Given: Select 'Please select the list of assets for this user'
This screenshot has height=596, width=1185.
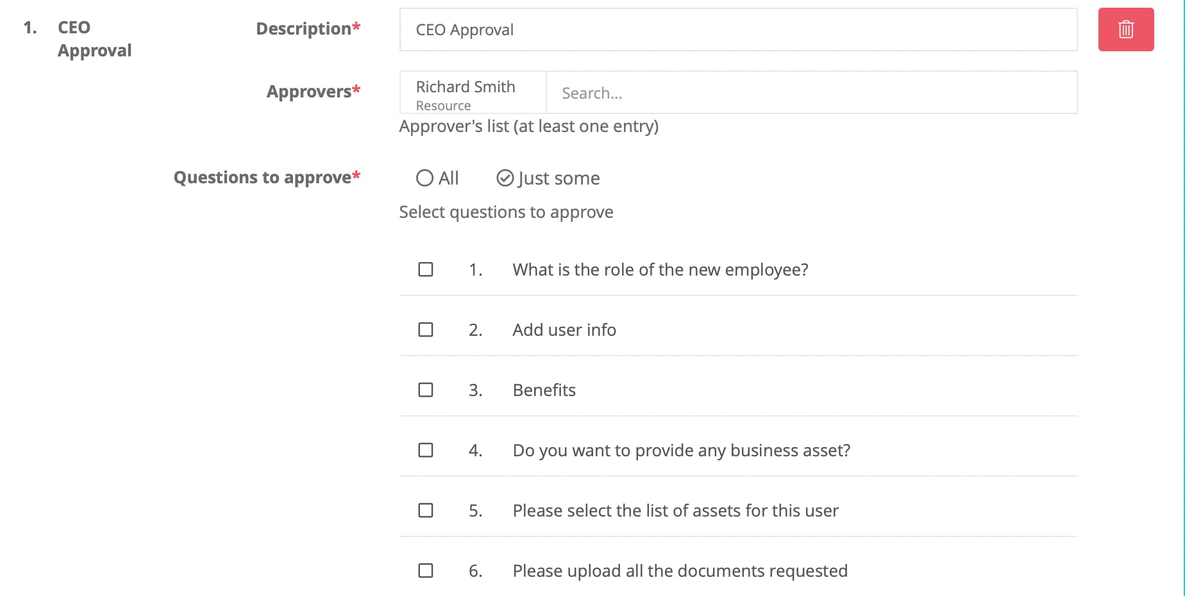Looking at the screenshot, I should tap(425, 510).
